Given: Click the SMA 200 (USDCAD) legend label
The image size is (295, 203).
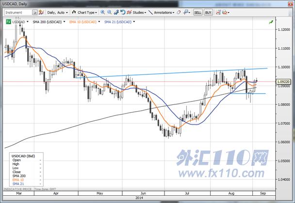Looking at the screenshot, I should (x=47, y=22).
